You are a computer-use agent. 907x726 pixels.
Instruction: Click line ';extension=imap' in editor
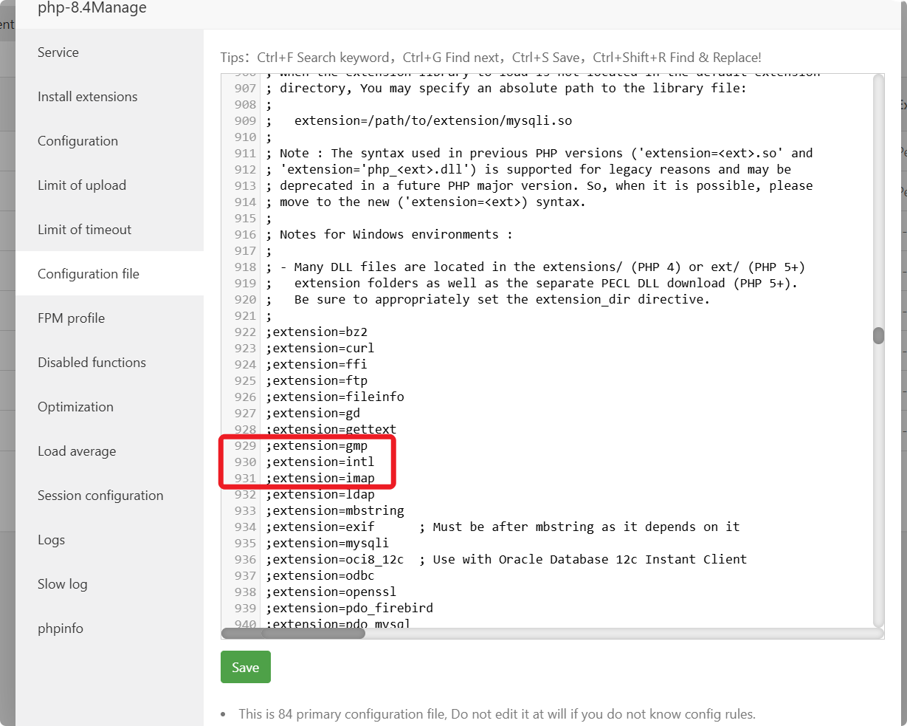tap(320, 478)
